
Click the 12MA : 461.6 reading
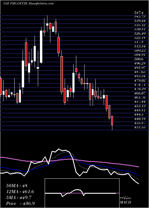click(20, 192)
